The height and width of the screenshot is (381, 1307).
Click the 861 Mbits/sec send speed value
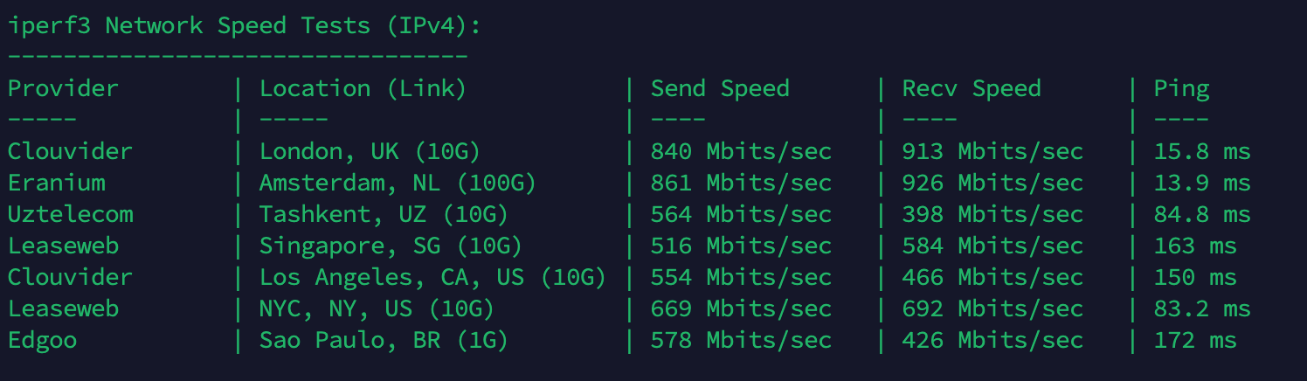(x=740, y=183)
